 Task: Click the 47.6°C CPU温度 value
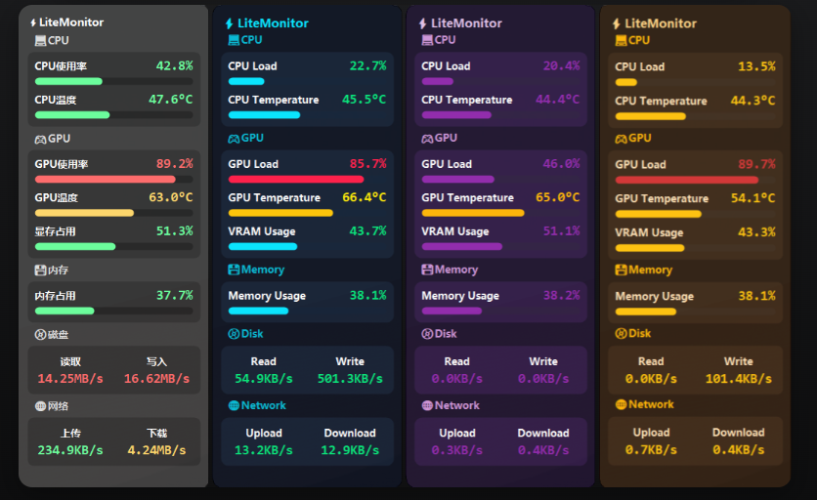[x=171, y=100]
